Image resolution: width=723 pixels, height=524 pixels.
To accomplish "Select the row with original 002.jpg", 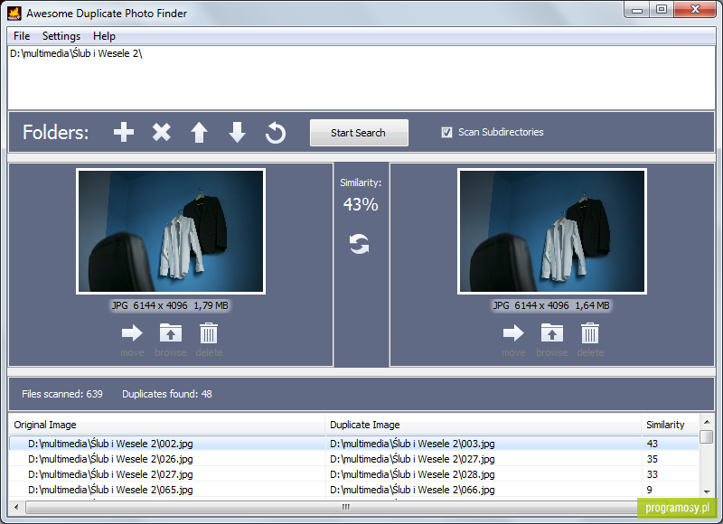I will point(353,444).
